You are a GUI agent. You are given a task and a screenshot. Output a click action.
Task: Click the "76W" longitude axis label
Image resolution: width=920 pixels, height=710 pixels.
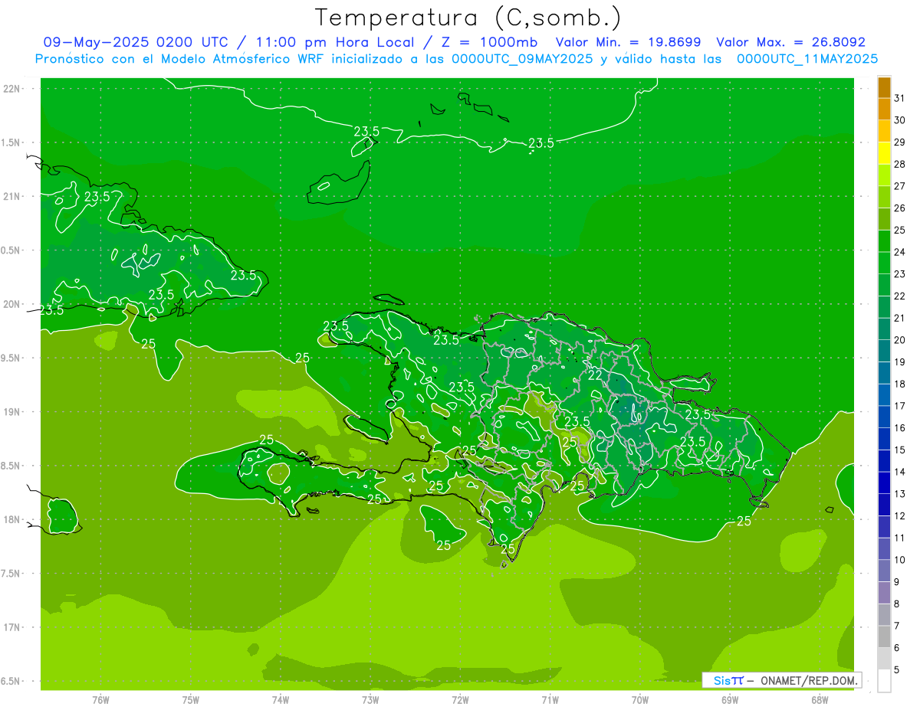tap(100, 700)
